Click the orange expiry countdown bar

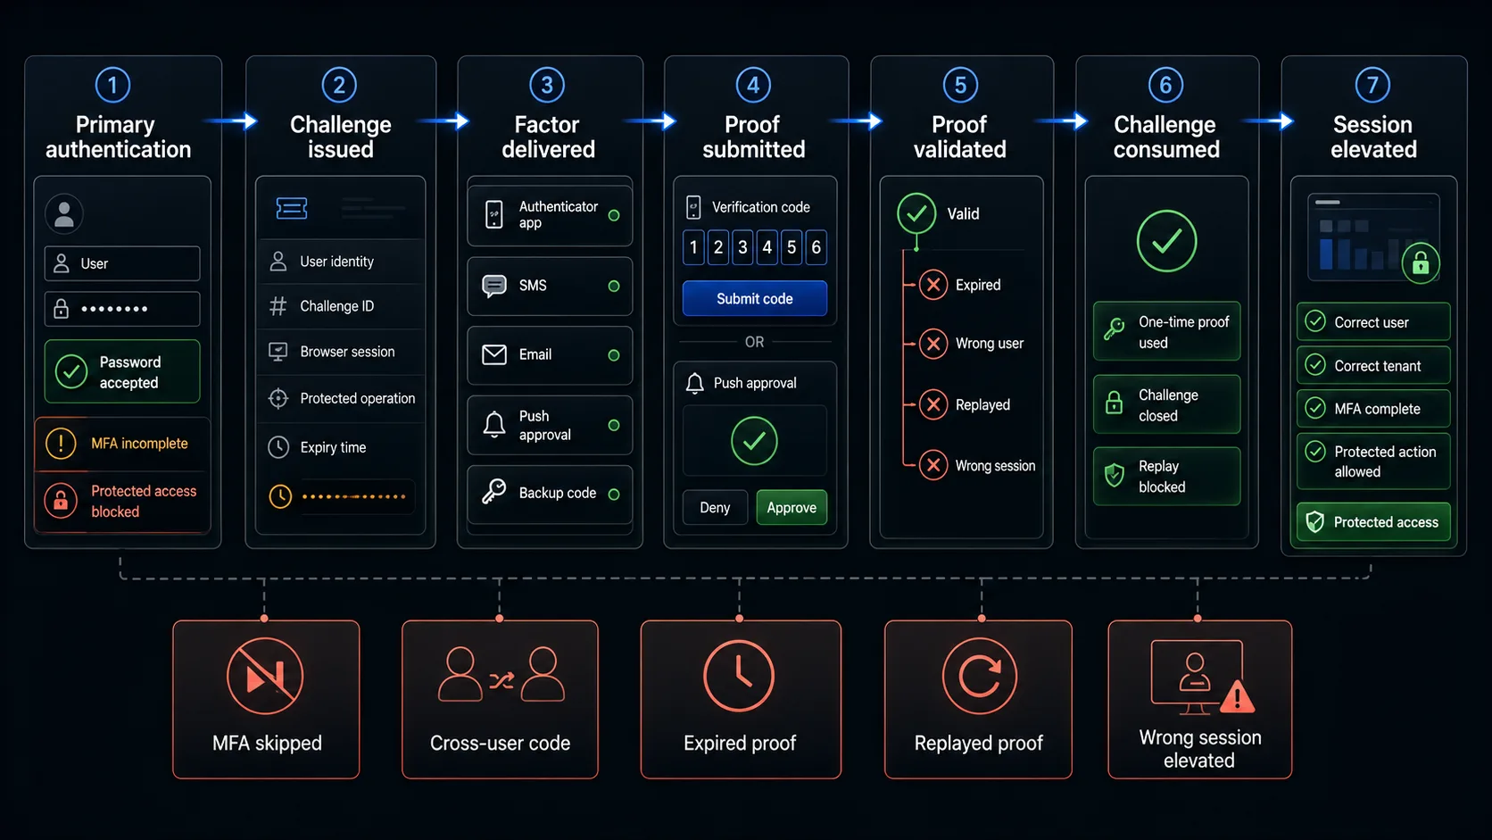coord(354,496)
